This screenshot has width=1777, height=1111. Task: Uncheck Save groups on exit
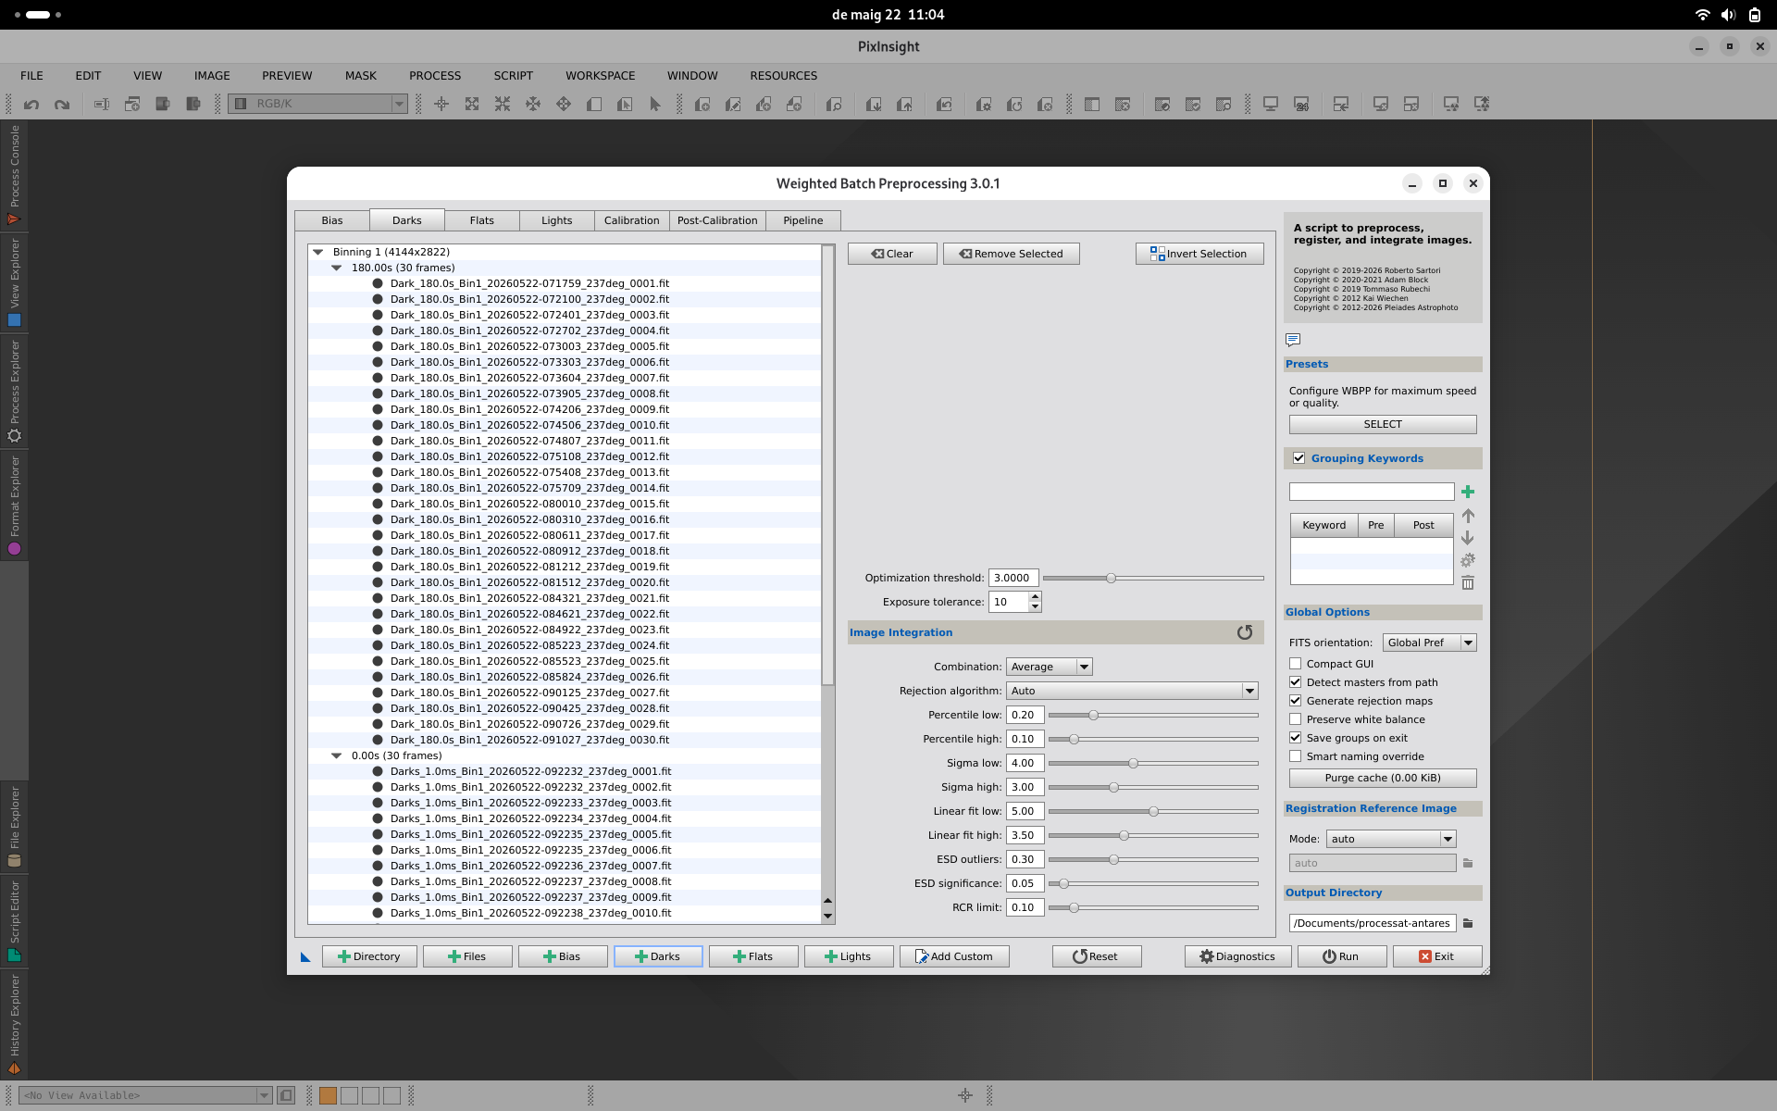[1296, 738]
